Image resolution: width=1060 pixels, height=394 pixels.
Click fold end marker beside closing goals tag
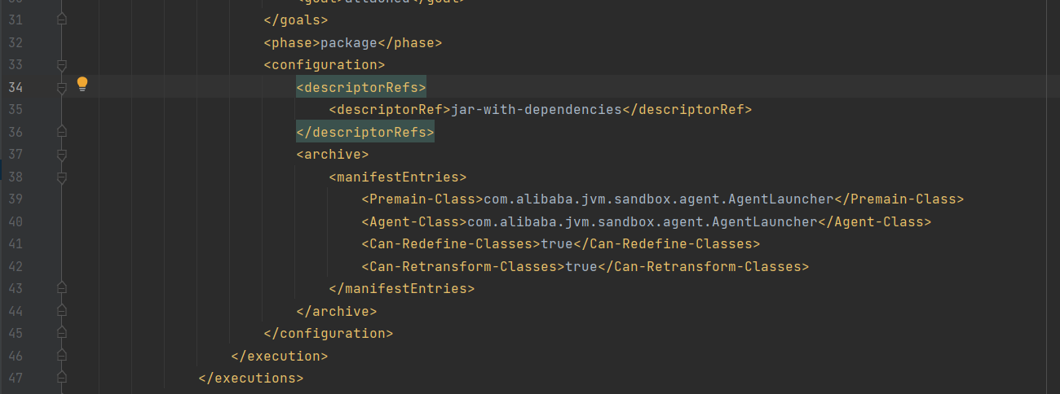[62, 20]
